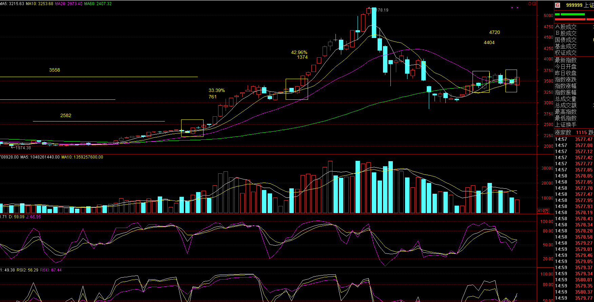Click the KDJ J: 66.95 label
This screenshot has width=594, height=302.
(x=33, y=217)
